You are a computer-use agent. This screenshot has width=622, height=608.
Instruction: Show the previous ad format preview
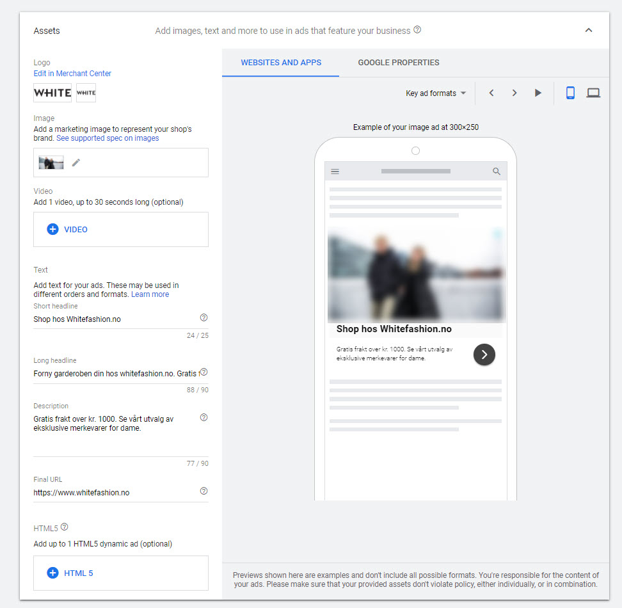pos(491,93)
